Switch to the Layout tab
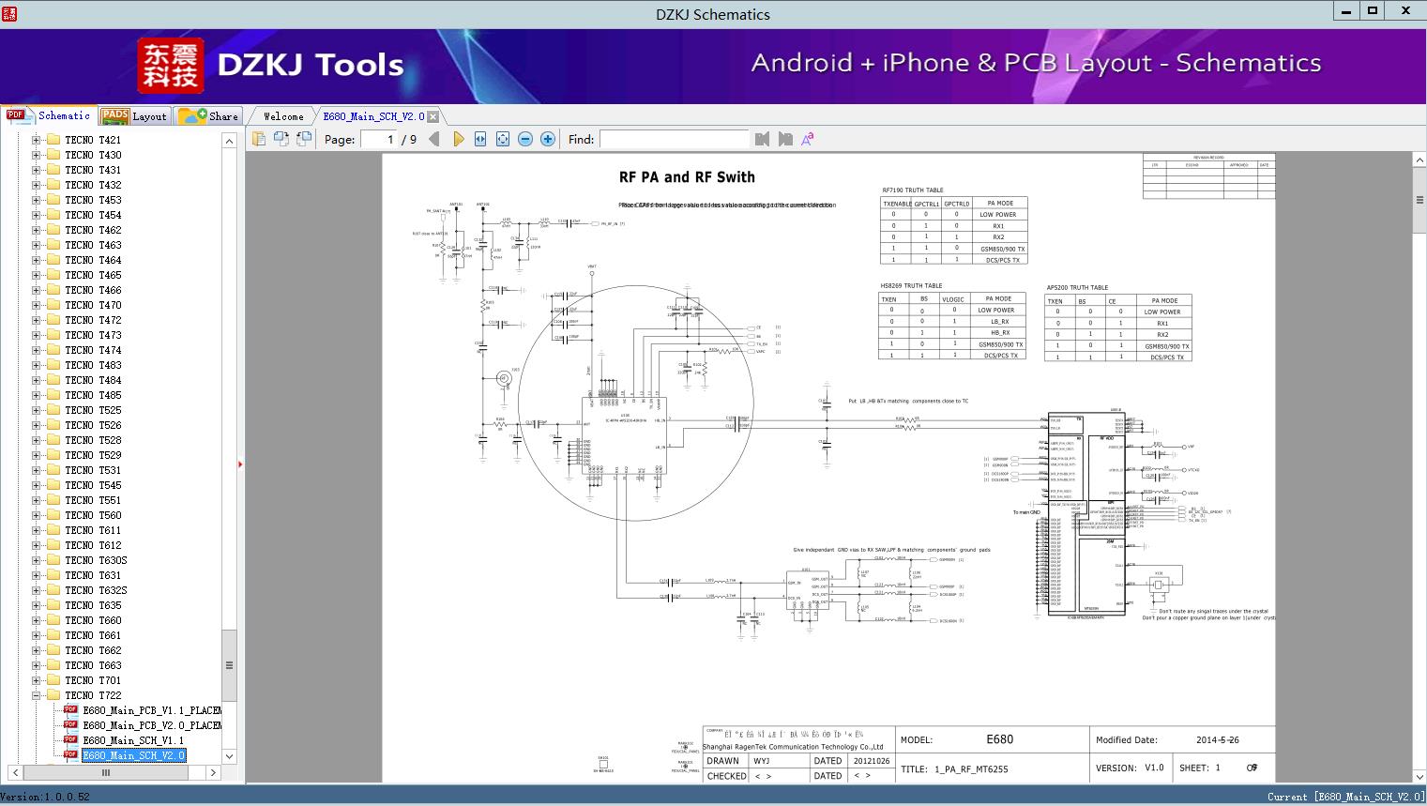Image resolution: width=1427 pixels, height=806 pixels. pyautogui.click(x=135, y=116)
